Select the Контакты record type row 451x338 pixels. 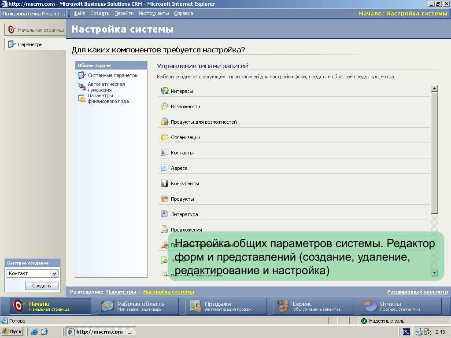294,153
